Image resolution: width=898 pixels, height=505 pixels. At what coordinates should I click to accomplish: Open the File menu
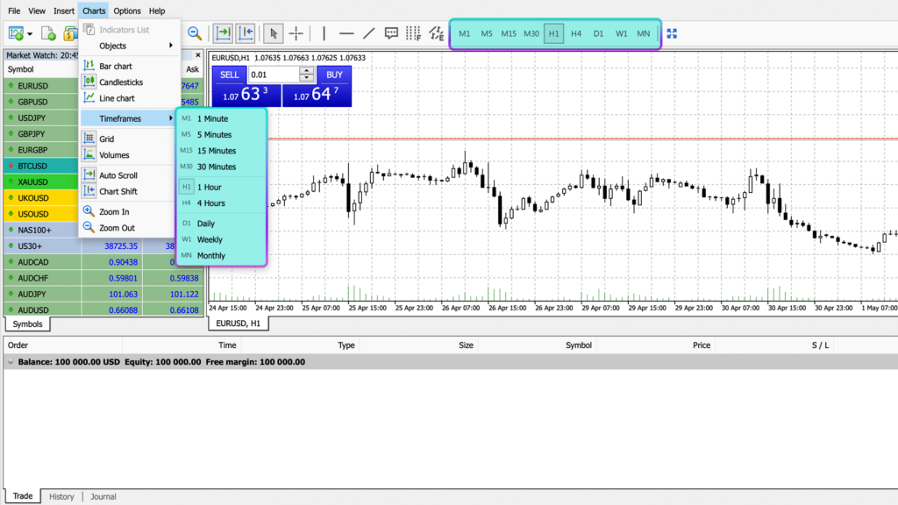(14, 11)
